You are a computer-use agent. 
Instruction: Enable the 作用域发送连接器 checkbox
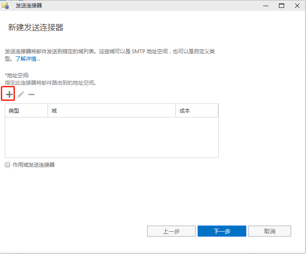7,165
